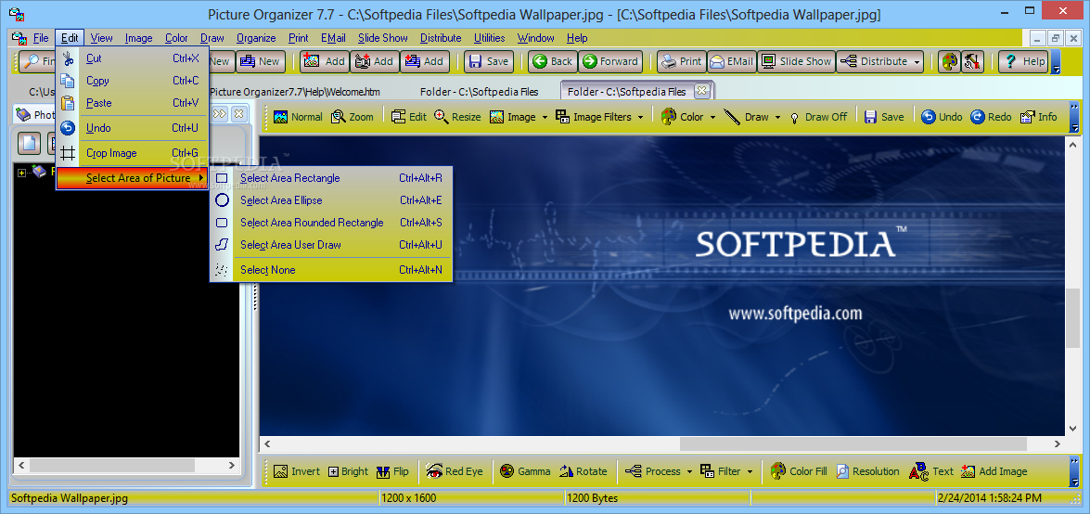Go Forward using the green arrow button
This screenshot has height=514, width=1090.
click(x=609, y=61)
